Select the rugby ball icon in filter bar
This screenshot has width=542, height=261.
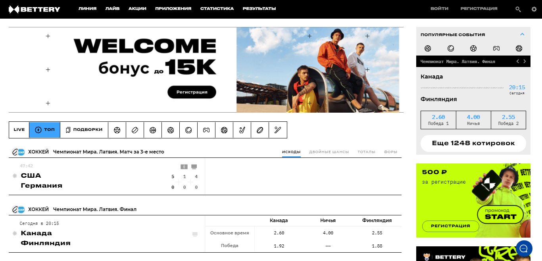(x=260, y=130)
